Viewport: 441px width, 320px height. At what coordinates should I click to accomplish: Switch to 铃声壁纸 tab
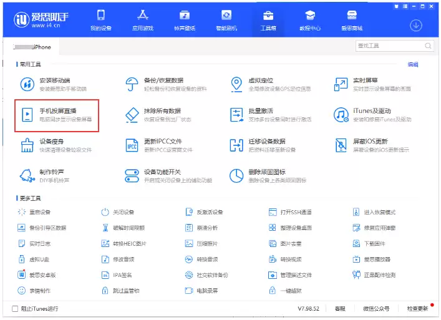(185, 20)
